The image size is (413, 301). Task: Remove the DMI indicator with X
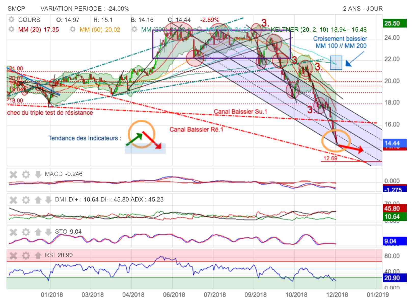(x=13, y=200)
